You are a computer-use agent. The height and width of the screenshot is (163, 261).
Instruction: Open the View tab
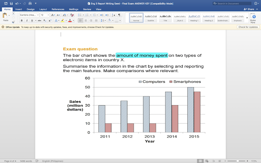[x=98, y=9]
